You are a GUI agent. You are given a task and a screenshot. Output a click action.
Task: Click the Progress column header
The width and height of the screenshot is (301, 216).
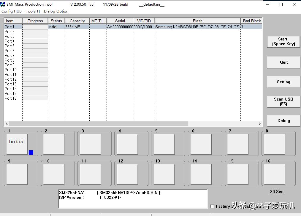tap(35, 21)
